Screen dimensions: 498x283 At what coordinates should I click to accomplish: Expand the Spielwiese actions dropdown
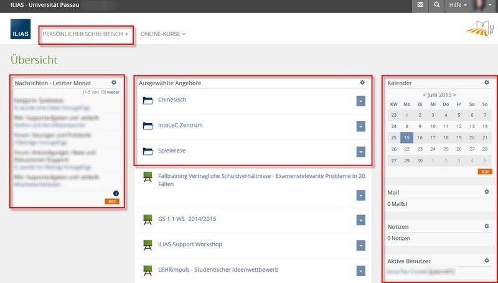(x=360, y=152)
